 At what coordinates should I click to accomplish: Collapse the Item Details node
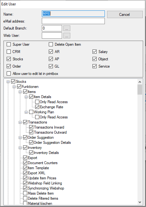pos(26,97)
